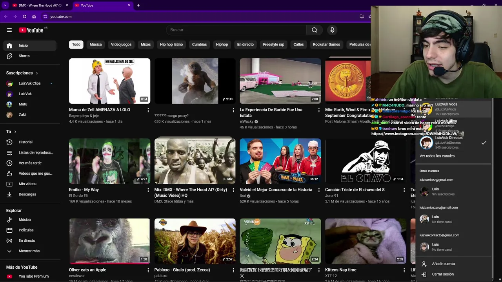Screen dimensions: 502x282
Task: Switch to LuisVuk Directos channel
Action: coord(453,143)
